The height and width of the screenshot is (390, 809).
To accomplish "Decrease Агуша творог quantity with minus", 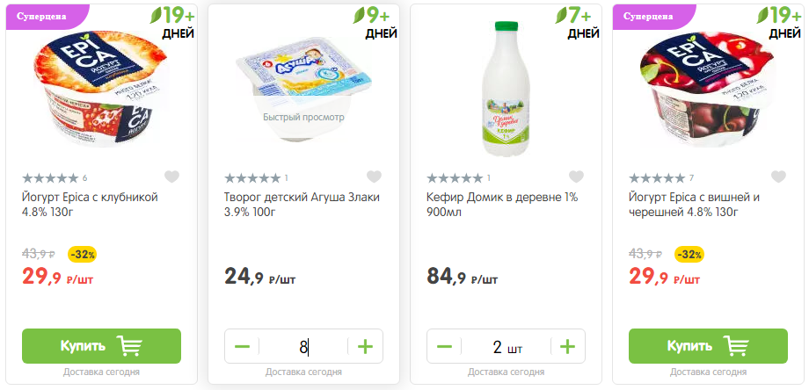I will pos(242,347).
